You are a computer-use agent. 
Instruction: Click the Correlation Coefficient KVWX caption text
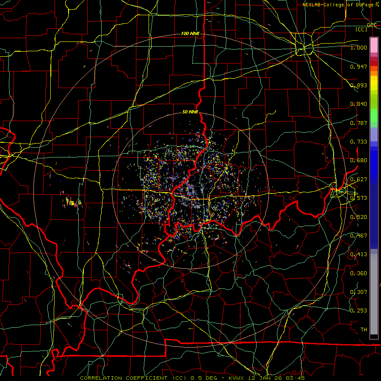click(192, 378)
